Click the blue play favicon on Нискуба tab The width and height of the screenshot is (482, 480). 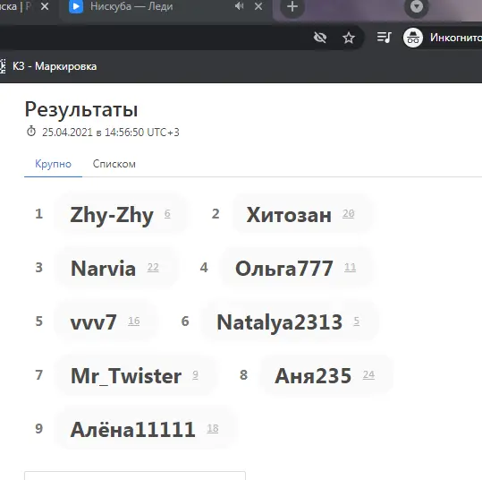[76, 6]
